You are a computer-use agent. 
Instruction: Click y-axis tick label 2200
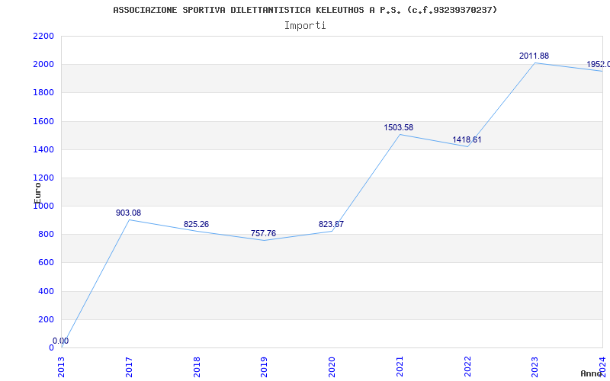[43, 36]
